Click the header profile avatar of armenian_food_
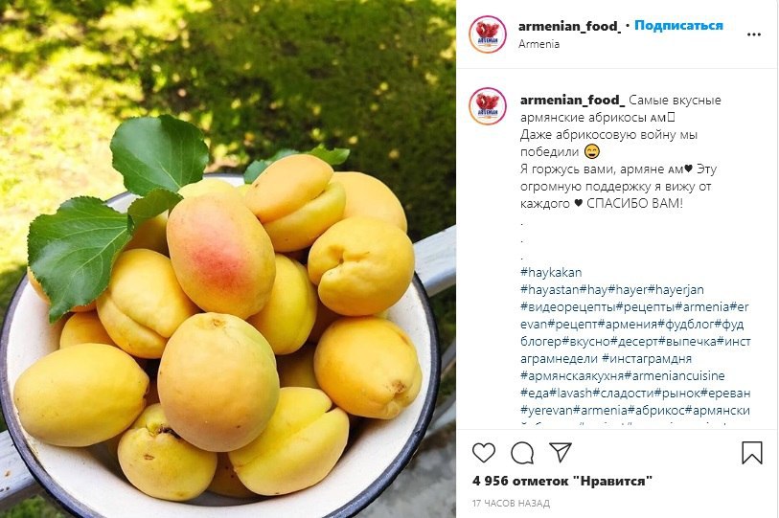 click(488, 34)
